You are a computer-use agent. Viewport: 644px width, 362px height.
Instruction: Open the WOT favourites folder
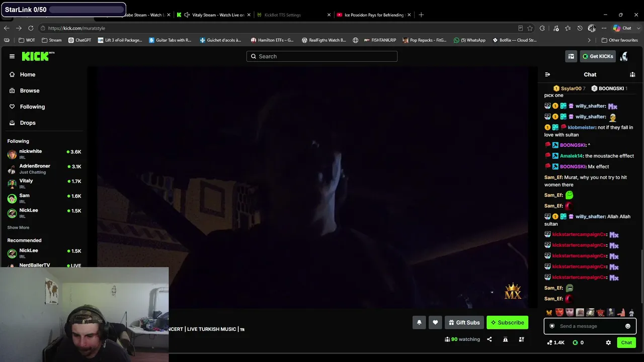coord(27,40)
